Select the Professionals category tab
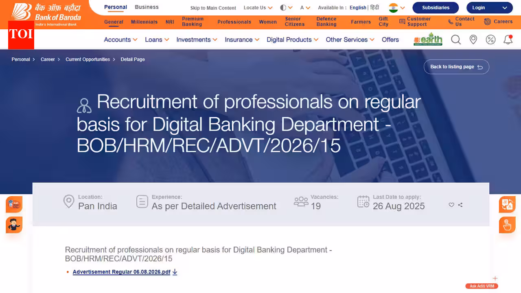Viewport: 521px width, 293px height. click(x=234, y=22)
